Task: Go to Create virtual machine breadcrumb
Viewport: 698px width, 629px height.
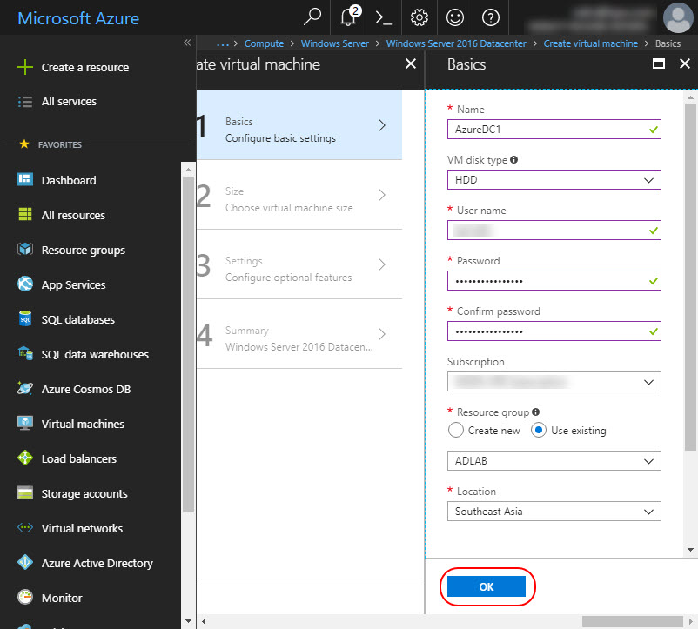Action: click(590, 43)
